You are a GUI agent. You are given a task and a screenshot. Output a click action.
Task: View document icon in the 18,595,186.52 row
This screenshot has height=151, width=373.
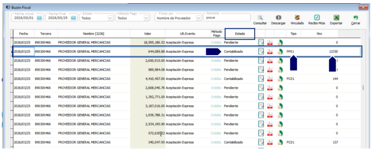(261, 43)
